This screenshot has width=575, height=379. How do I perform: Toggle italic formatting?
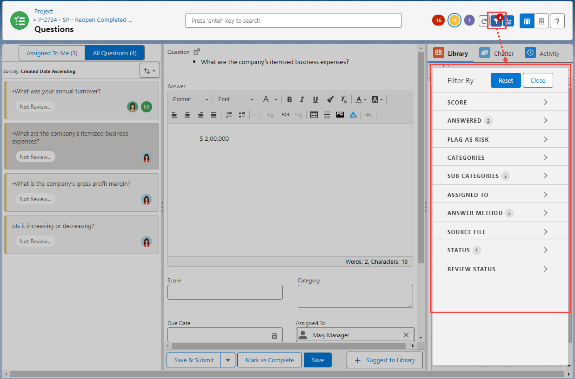[x=302, y=99]
